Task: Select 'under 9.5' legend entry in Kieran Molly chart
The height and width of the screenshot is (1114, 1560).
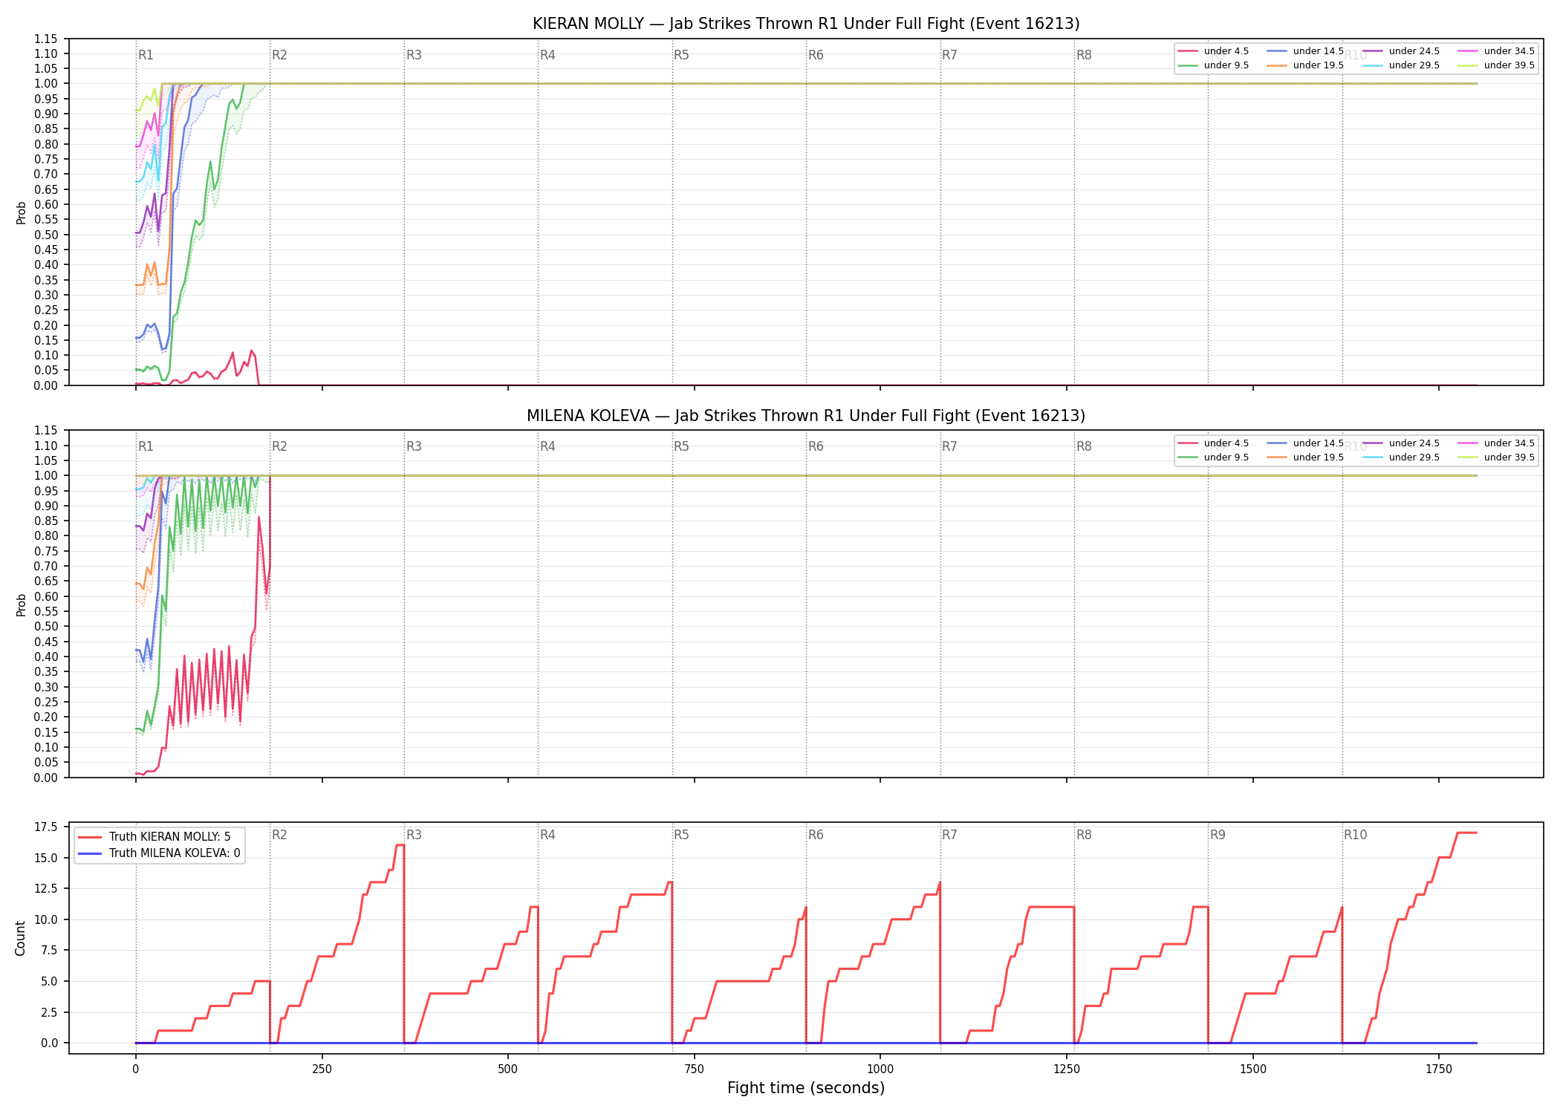Action: click(x=1214, y=65)
